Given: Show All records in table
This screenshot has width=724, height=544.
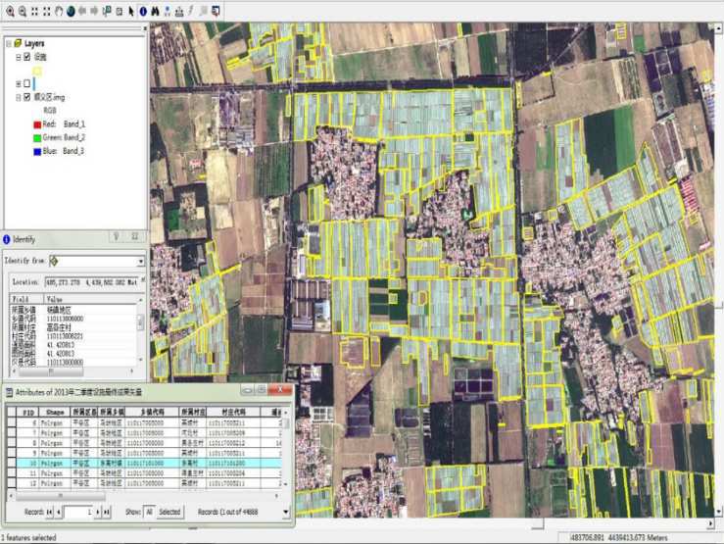Looking at the screenshot, I should click(x=149, y=512).
